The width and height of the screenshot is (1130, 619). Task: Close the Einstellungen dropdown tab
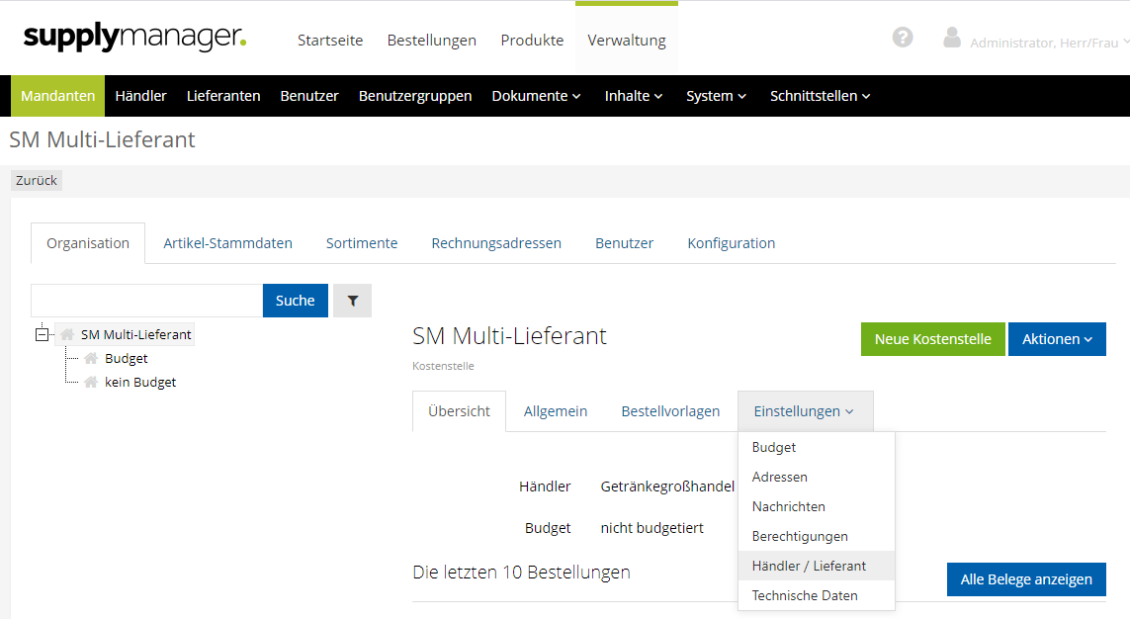click(x=804, y=411)
